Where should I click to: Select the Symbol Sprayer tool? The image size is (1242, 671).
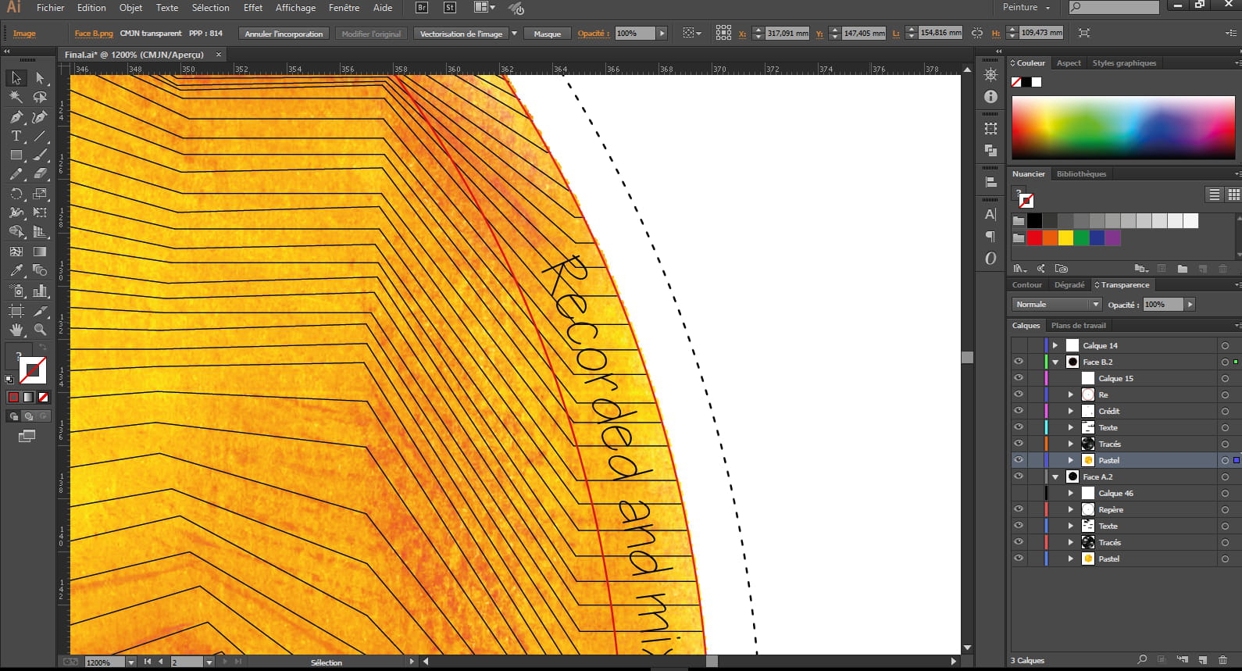tap(16, 291)
